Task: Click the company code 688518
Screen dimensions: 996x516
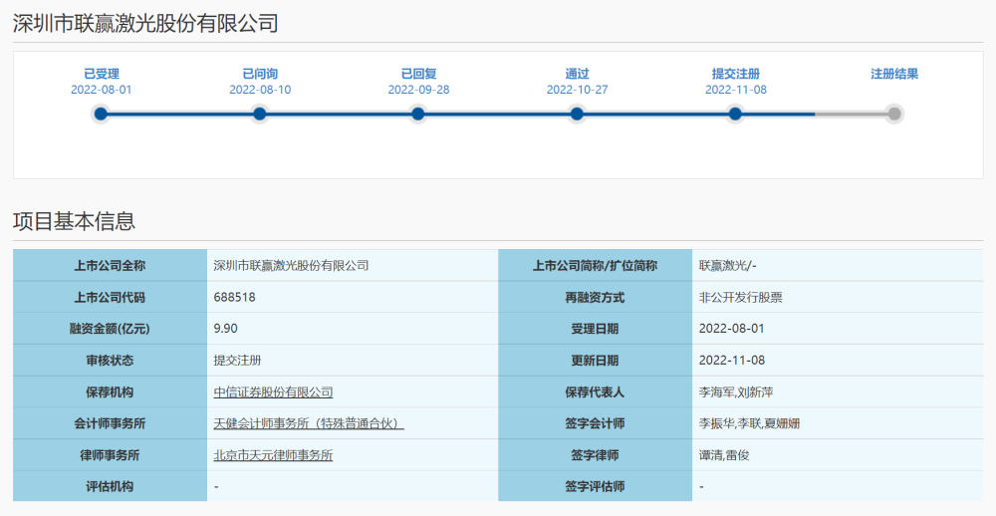Action: pyautogui.click(x=235, y=297)
